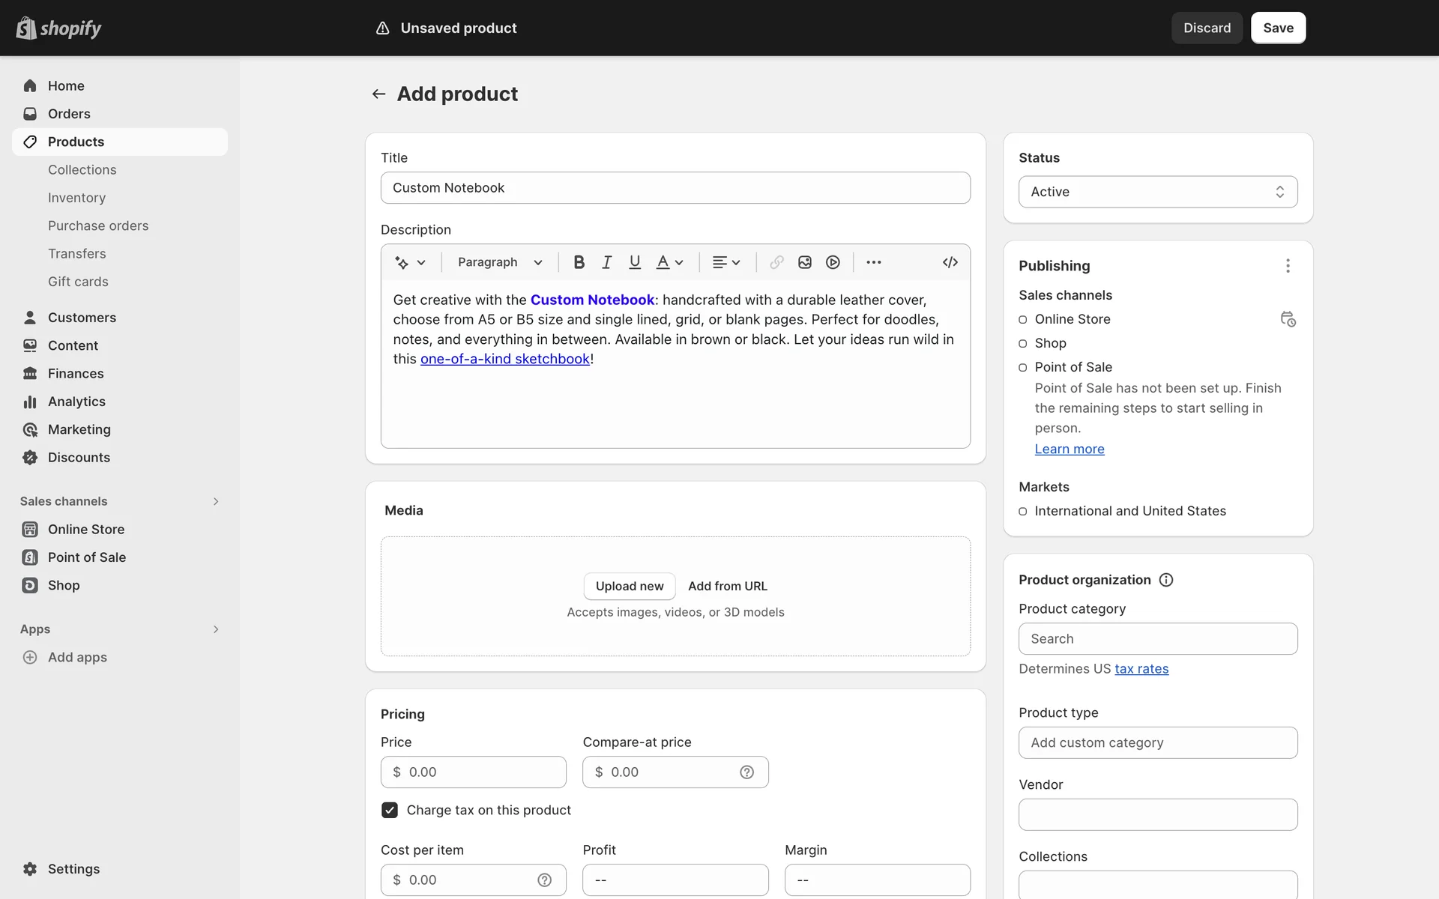1439x899 pixels.
Task: Open the Status dropdown set to Active
Action: pyautogui.click(x=1157, y=192)
